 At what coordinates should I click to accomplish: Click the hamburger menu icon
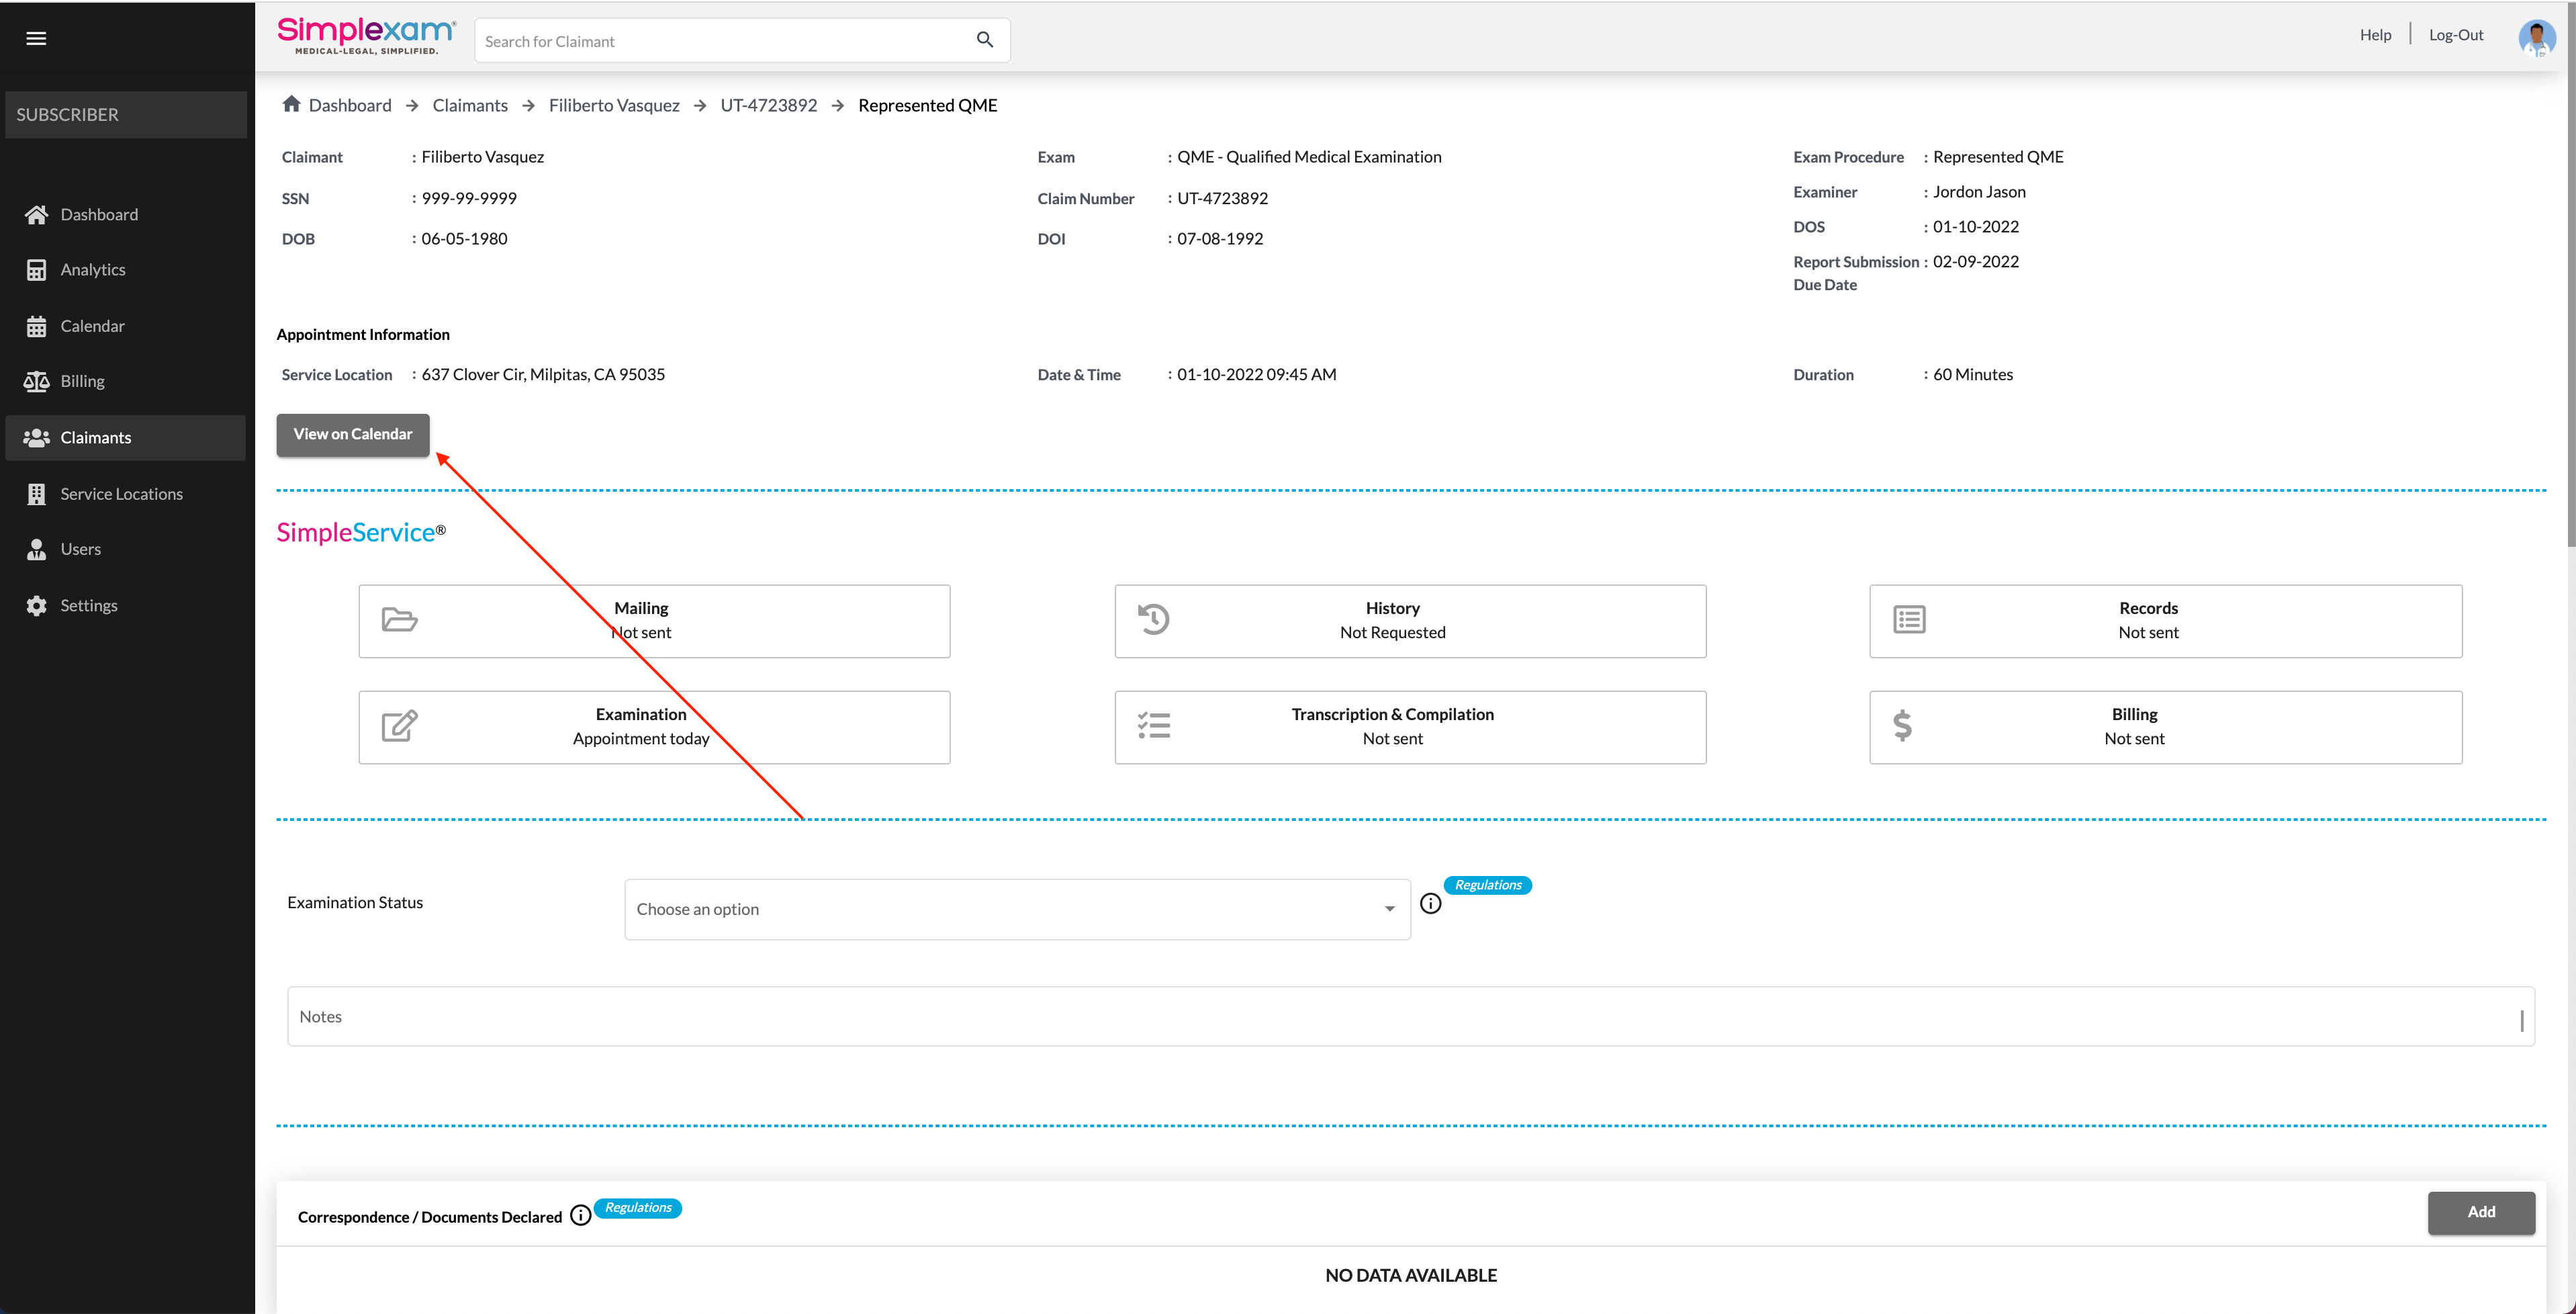point(36,38)
